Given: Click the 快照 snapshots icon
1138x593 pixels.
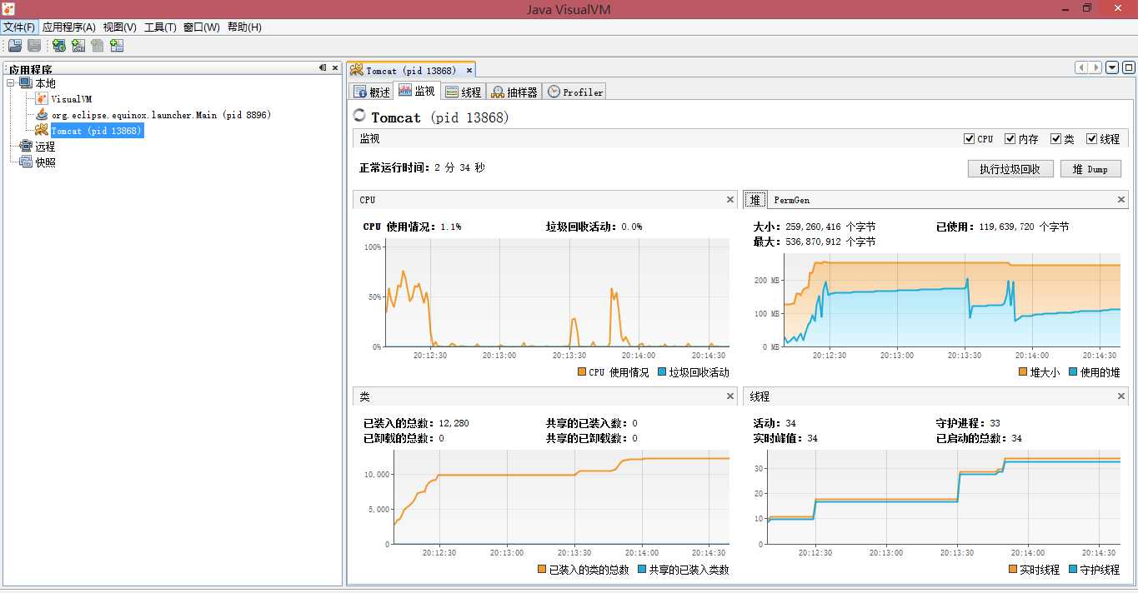Looking at the screenshot, I should [x=26, y=162].
